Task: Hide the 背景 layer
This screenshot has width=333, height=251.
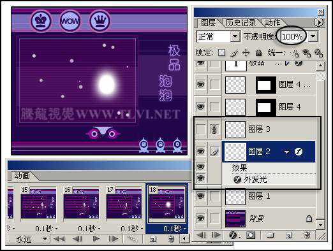Action: [x=200, y=219]
